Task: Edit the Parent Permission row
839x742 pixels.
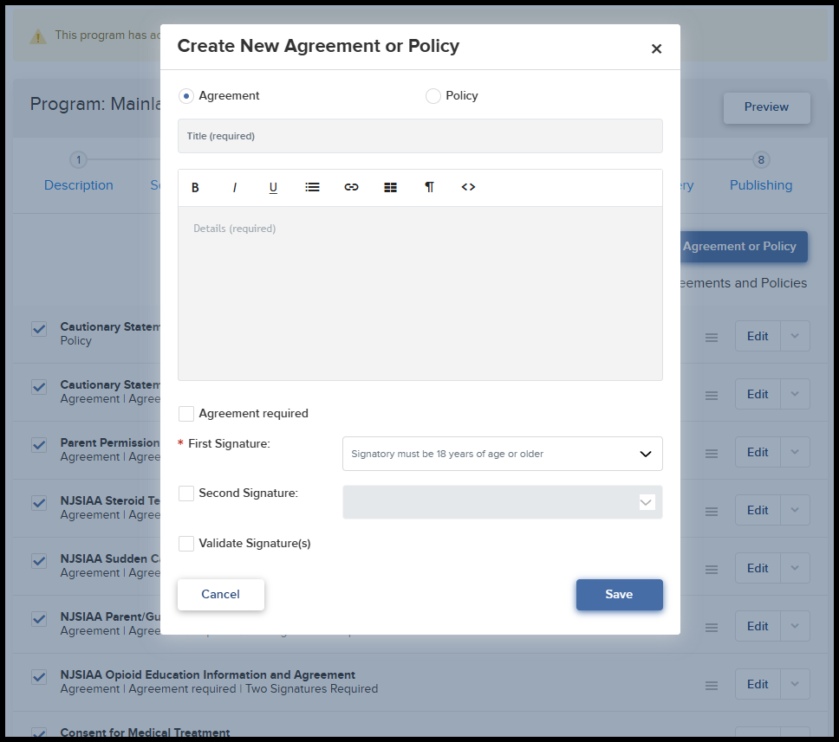Action: (758, 452)
